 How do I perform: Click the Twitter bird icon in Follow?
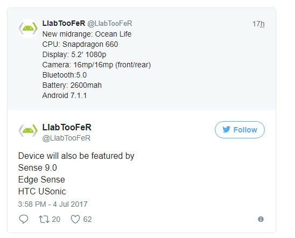tap(226, 129)
